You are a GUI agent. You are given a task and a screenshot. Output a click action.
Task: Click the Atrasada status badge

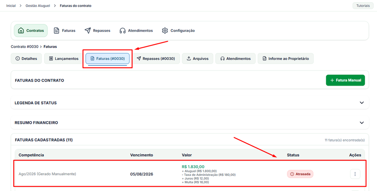click(x=300, y=174)
